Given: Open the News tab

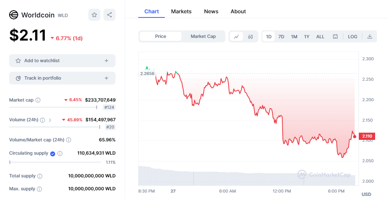Looking at the screenshot, I should click(211, 11).
